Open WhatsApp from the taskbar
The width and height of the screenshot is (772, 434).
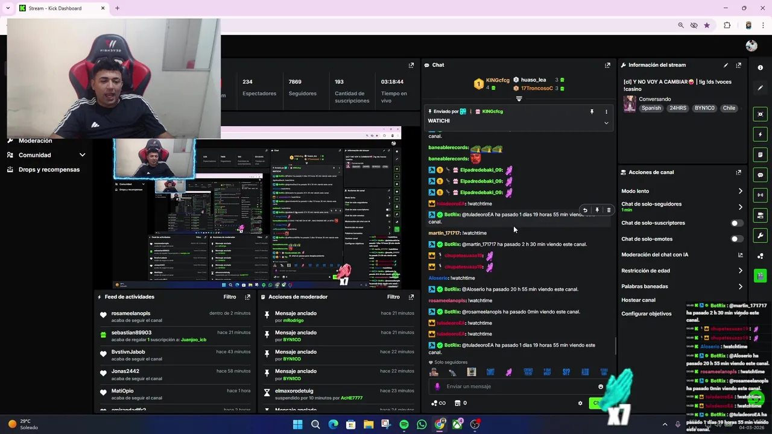point(422,425)
